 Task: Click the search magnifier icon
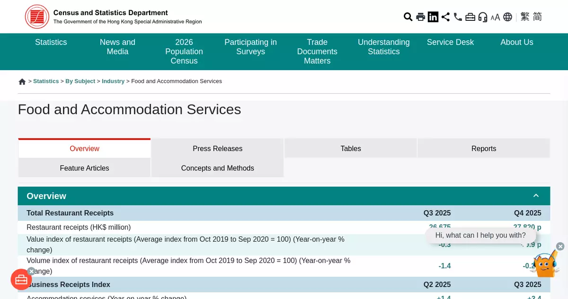(408, 17)
